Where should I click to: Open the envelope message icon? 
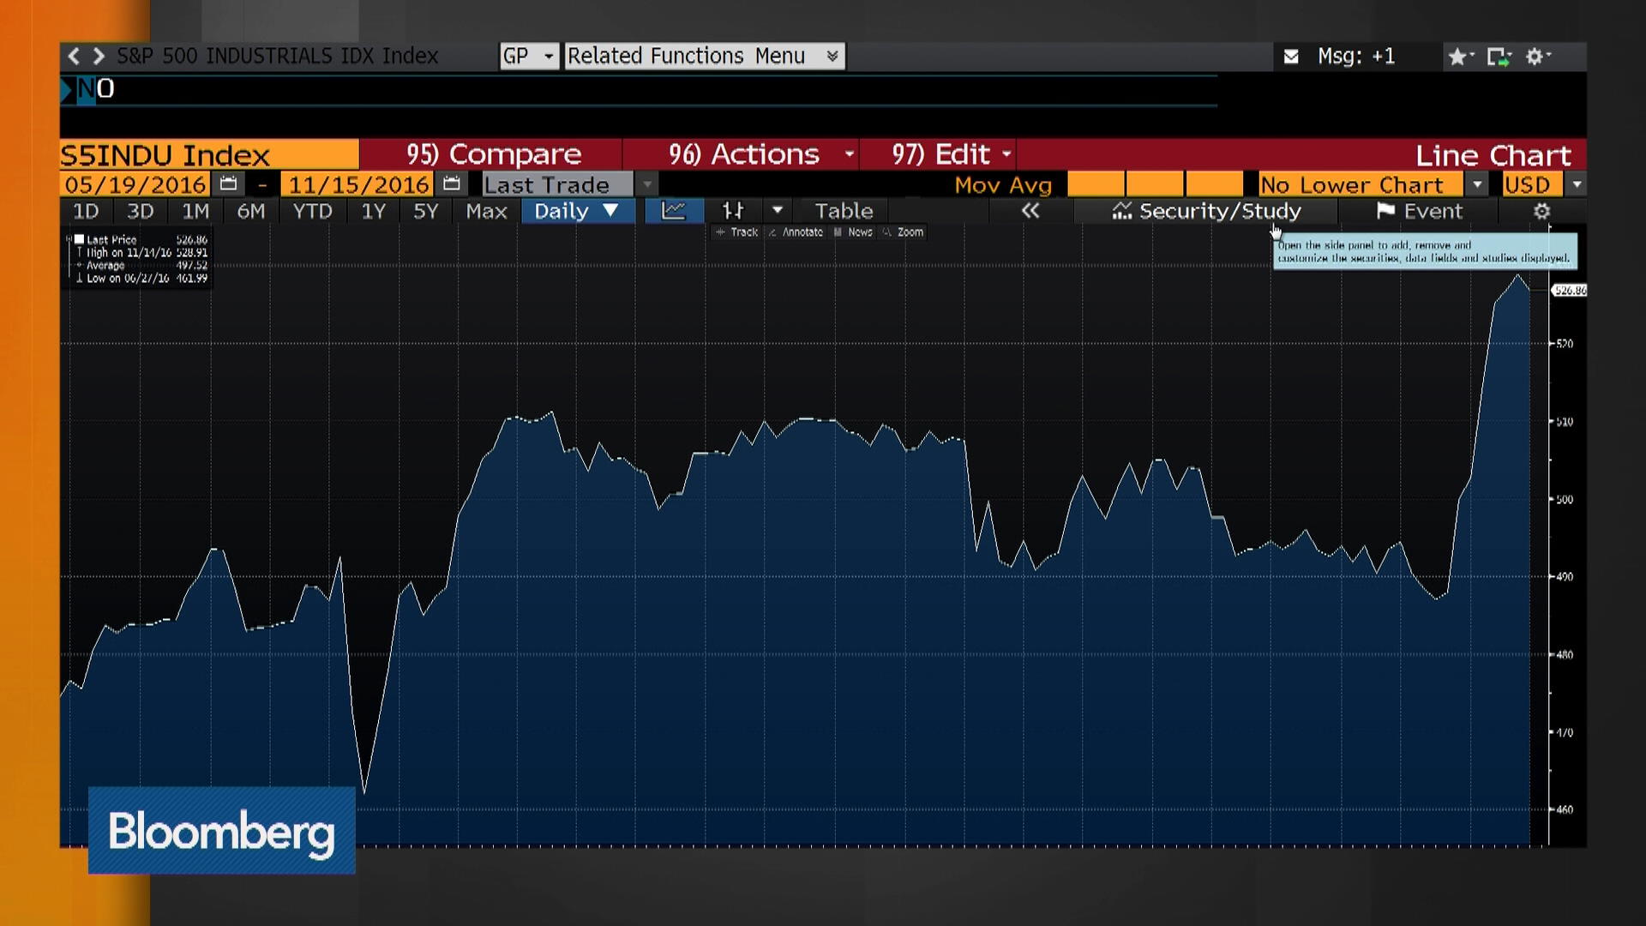click(1291, 57)
